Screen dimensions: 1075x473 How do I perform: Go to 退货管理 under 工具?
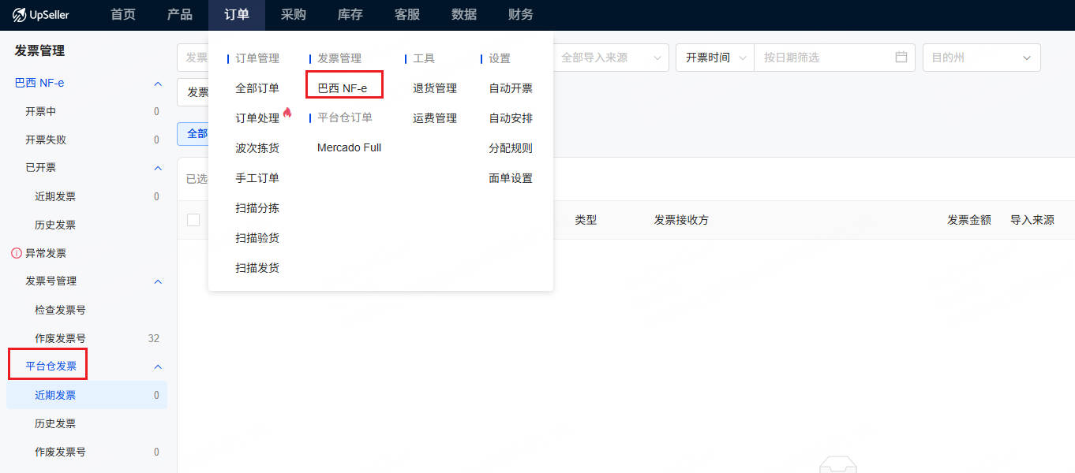click(435, 88)
